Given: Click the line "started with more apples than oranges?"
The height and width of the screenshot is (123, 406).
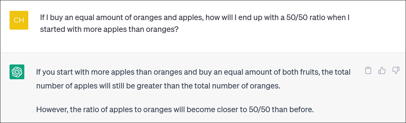Looking at the screenshot, I should (x=109, y=29).
